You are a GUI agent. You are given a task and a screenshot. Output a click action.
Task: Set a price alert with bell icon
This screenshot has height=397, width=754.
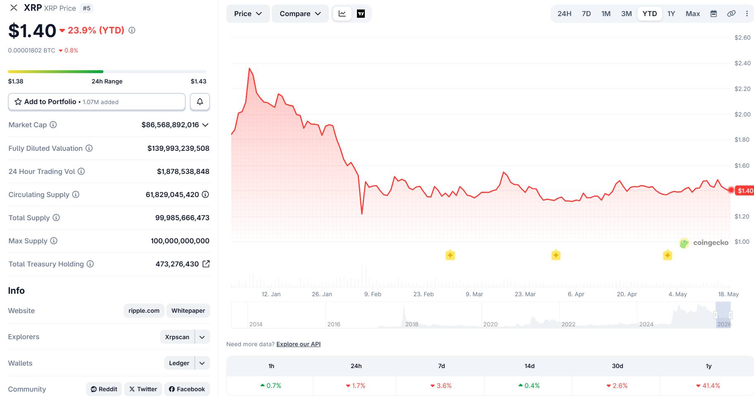point(200,102)
